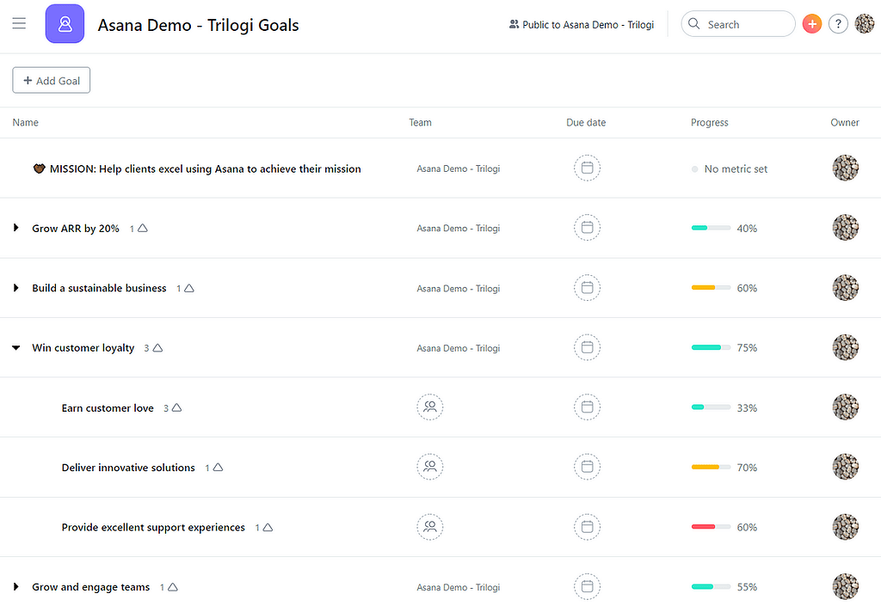Screen dimensions: 881x612
Task: Click the orange plus quick-add button
Action: [812, 24]
